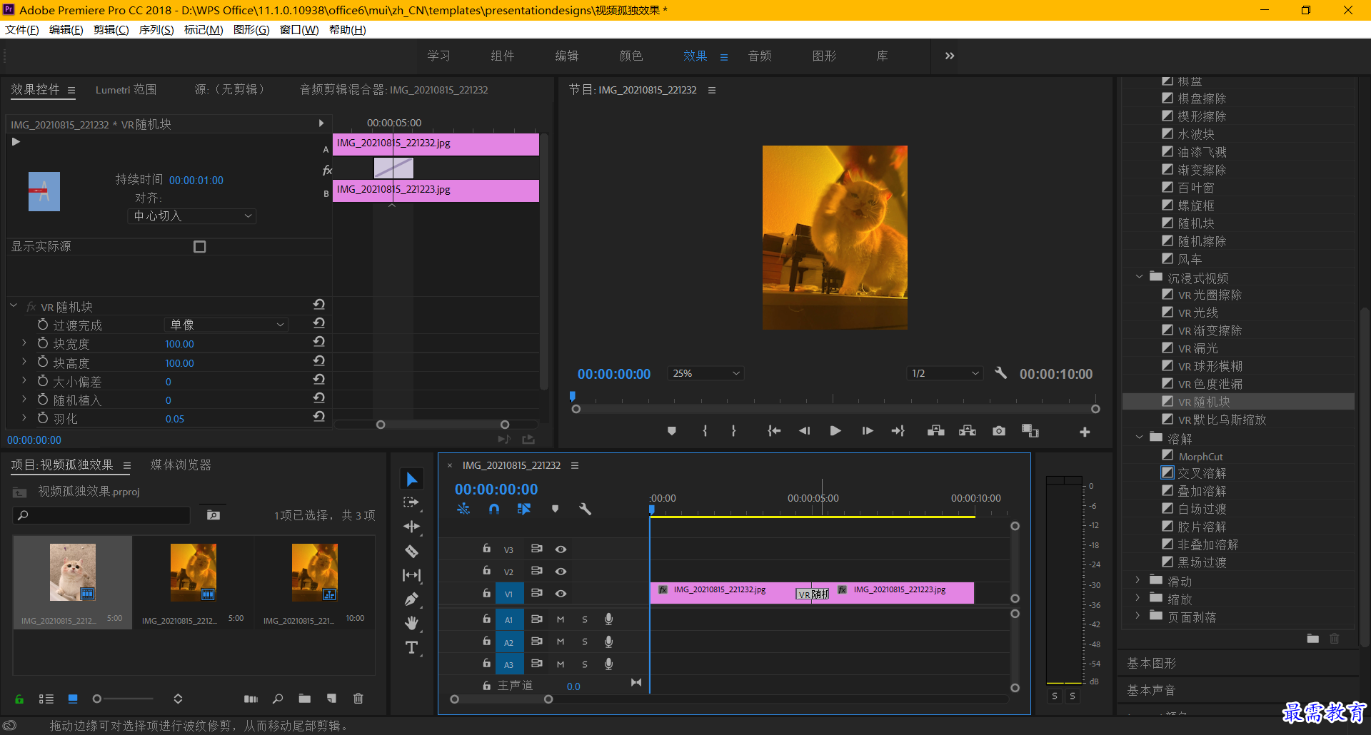
Task: Open 对齐 中心切入 dropdown
Action: (x=192, y=216)
